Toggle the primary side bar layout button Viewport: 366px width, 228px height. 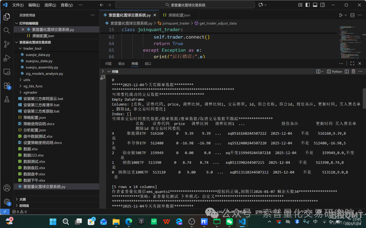(x=308, y=5)
